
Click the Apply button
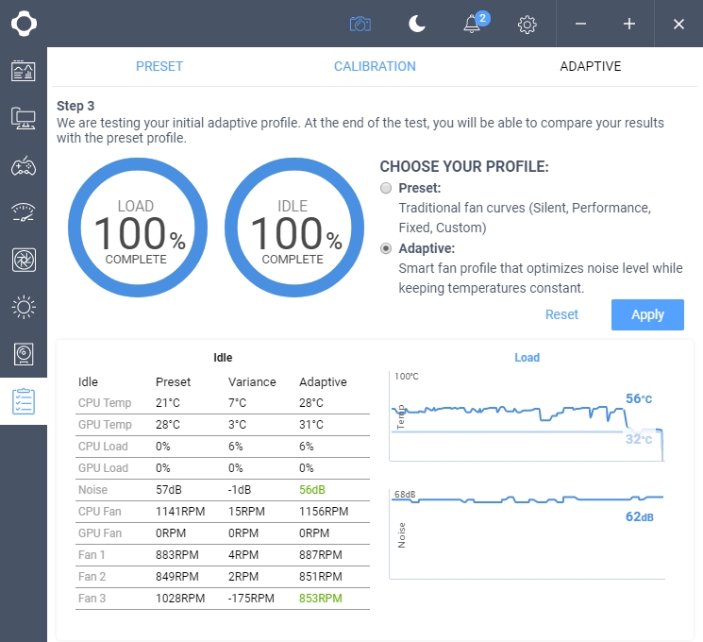(x=647, y=314)
